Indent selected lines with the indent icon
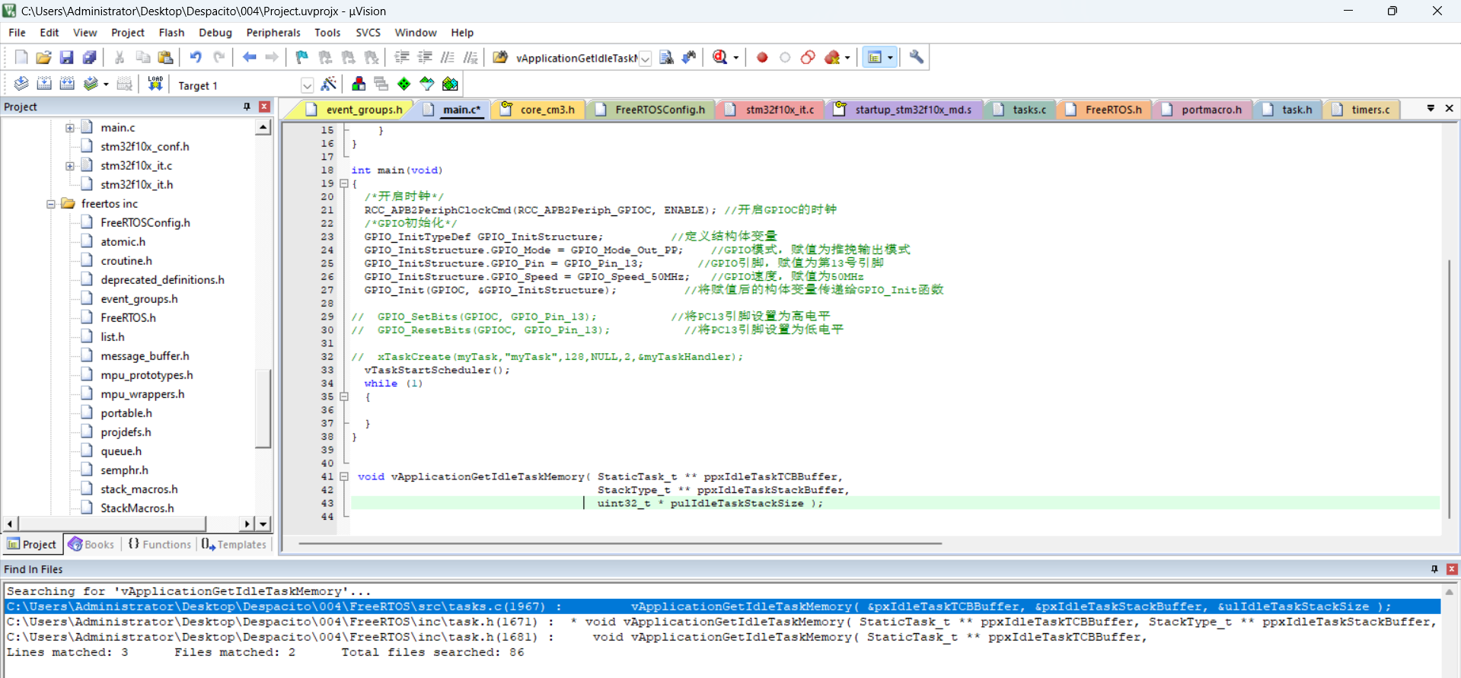Viewport: 1461px width, 678px height. [402, 57]
